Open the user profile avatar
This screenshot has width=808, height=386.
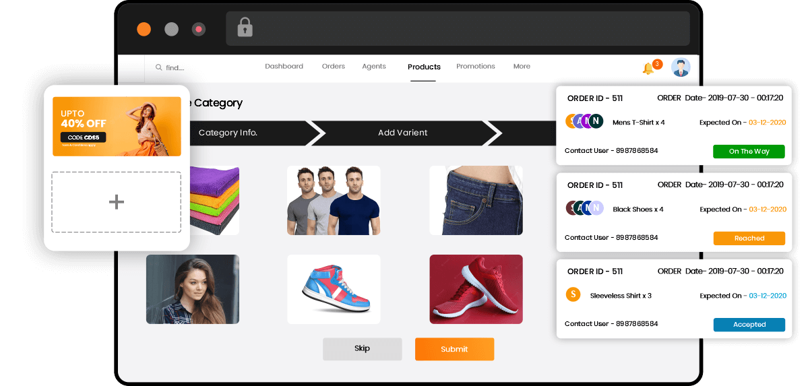681,67
